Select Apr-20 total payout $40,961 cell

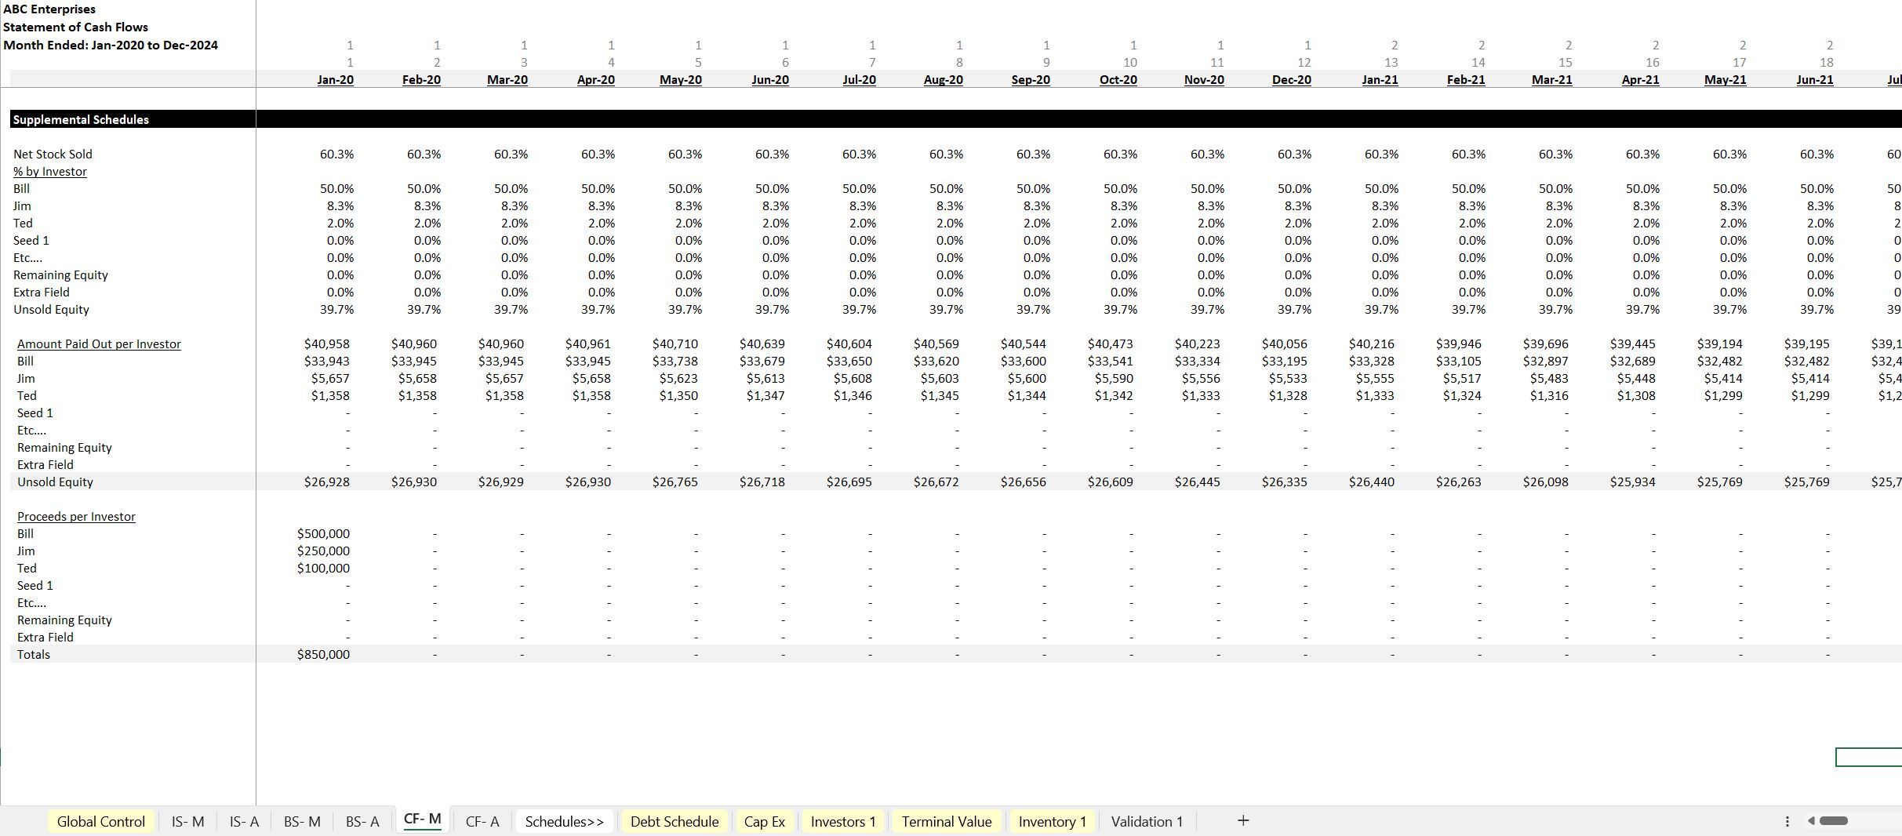click(588, 344)
